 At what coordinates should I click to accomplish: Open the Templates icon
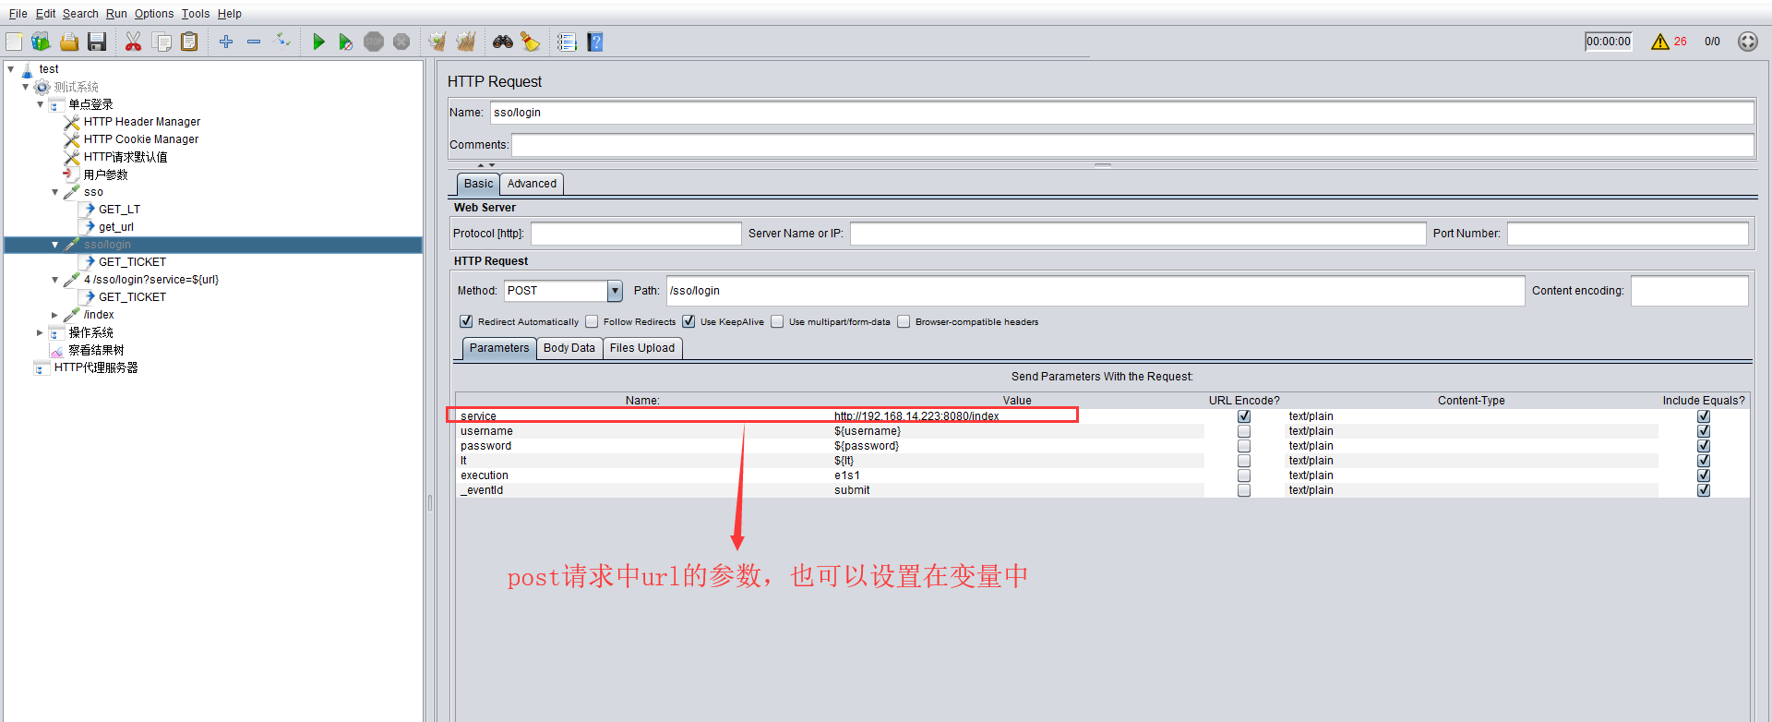tap(42, 42)
